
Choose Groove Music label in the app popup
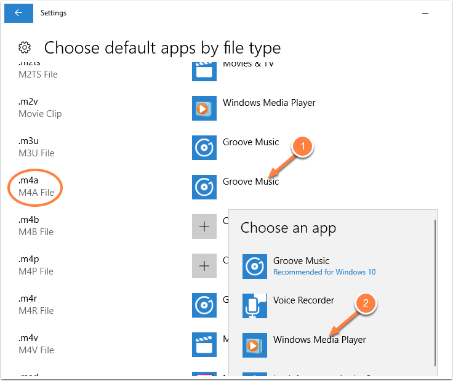pyautogui.click(x=301, y=261)
